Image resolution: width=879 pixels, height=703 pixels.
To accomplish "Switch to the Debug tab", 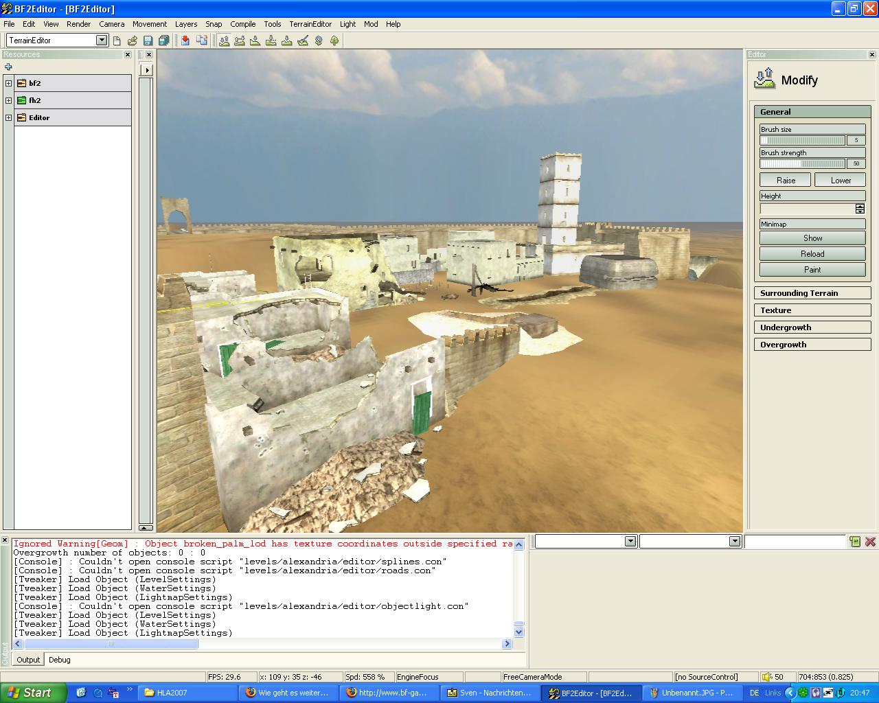I will click(60, 660).
